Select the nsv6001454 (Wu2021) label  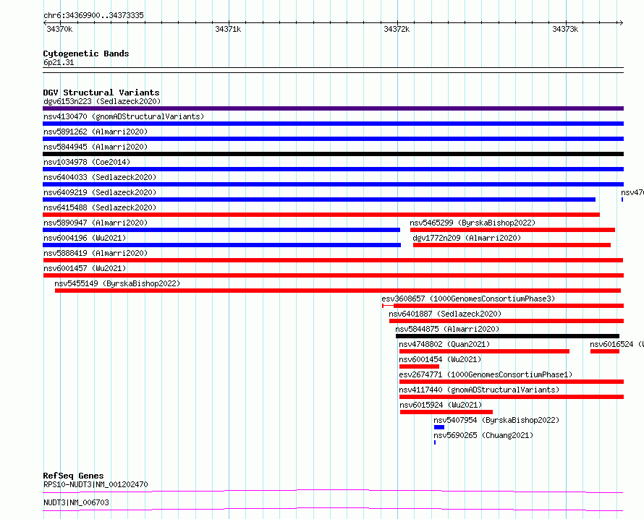coord(440,359)
